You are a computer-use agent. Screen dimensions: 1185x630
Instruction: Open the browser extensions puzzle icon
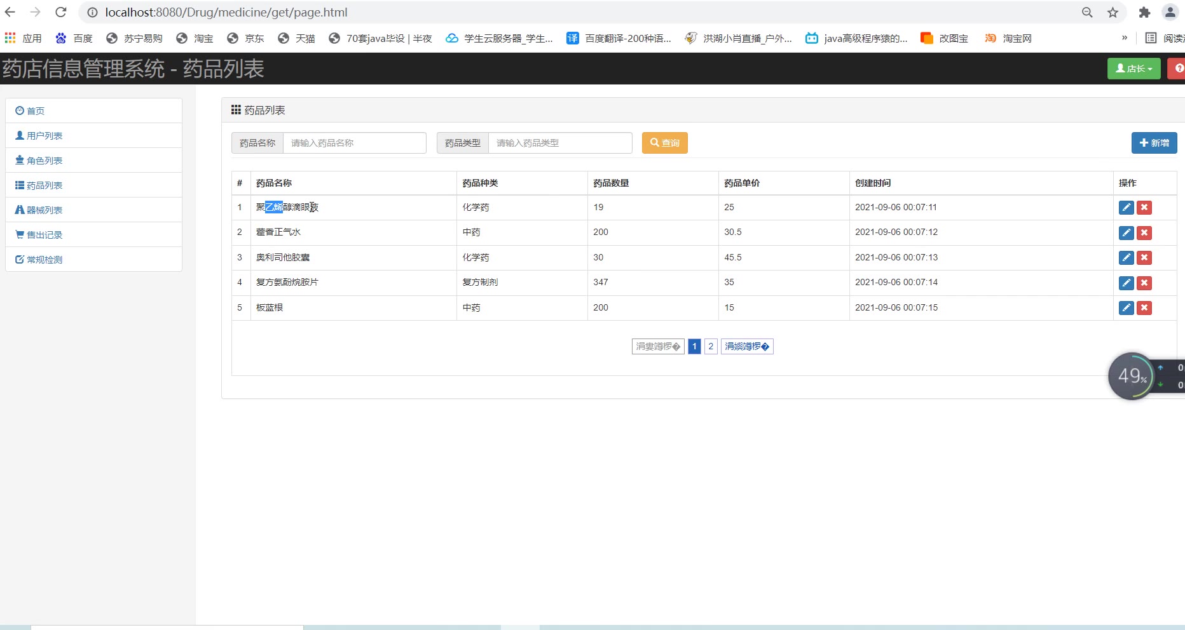pos(1144,12)
